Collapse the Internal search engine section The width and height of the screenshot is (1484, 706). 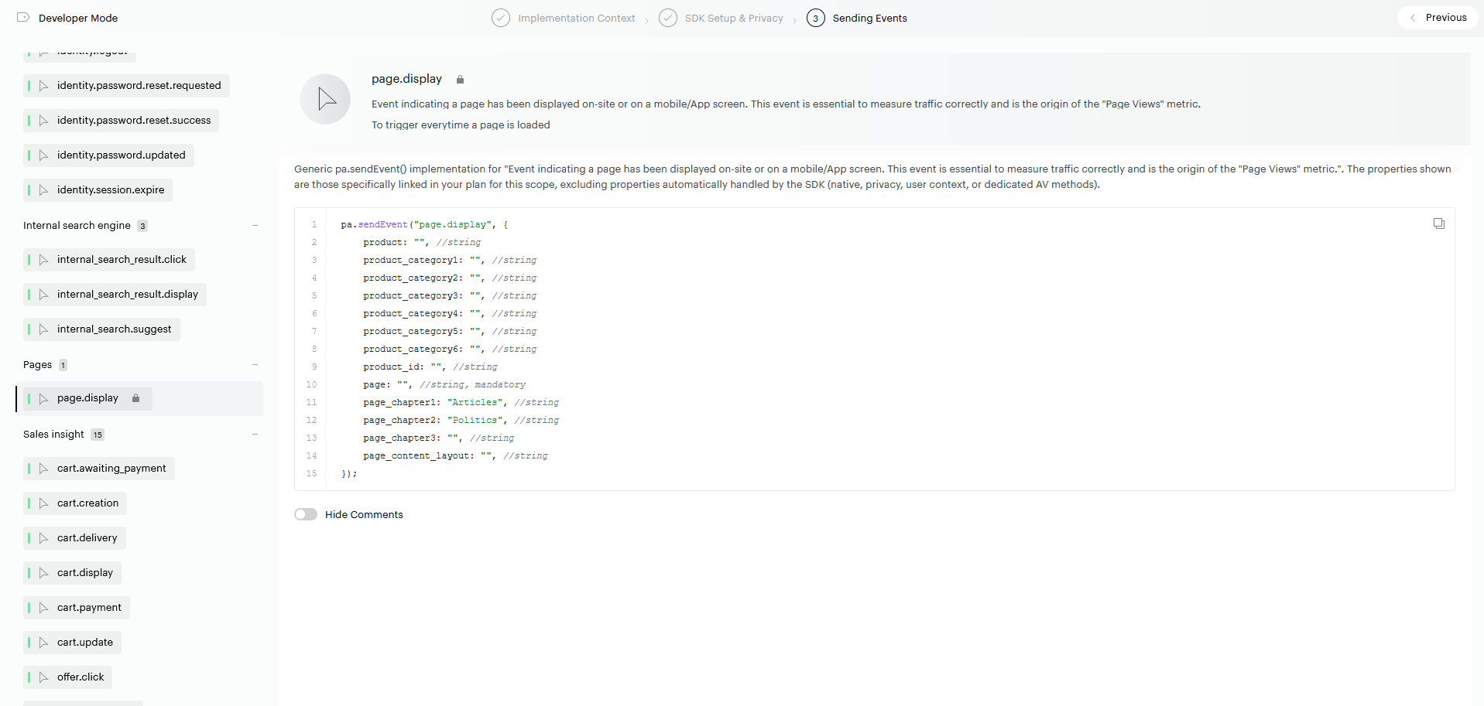(255, 226)
